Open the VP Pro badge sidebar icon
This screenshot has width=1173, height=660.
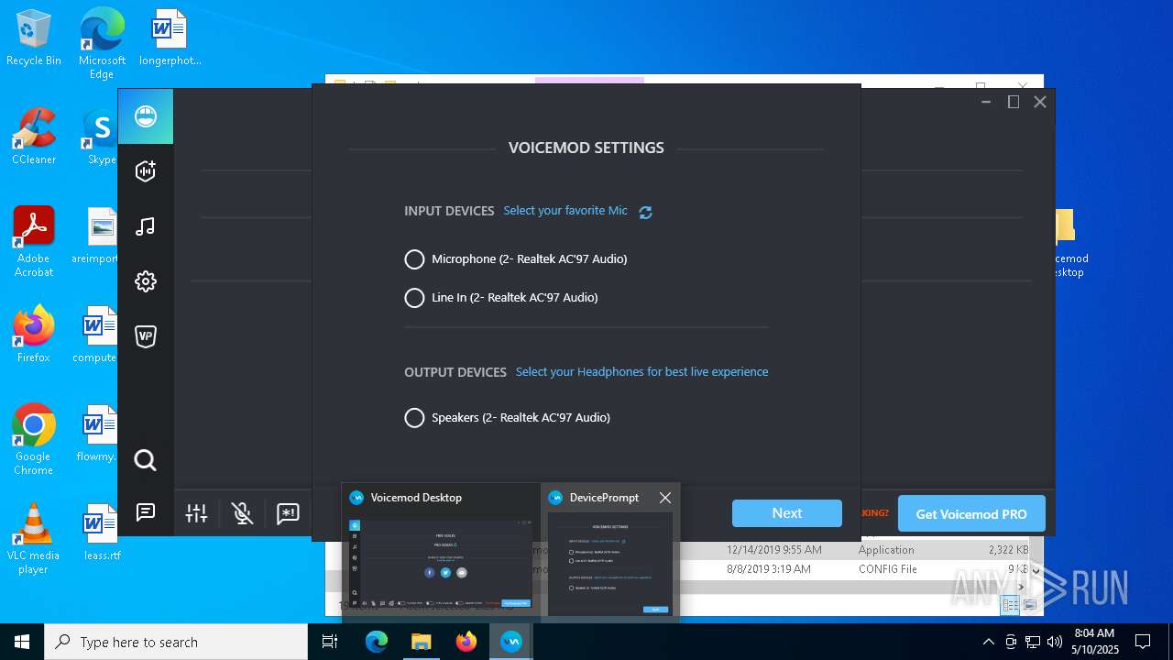pyautogui.click(x=146, y=336)
